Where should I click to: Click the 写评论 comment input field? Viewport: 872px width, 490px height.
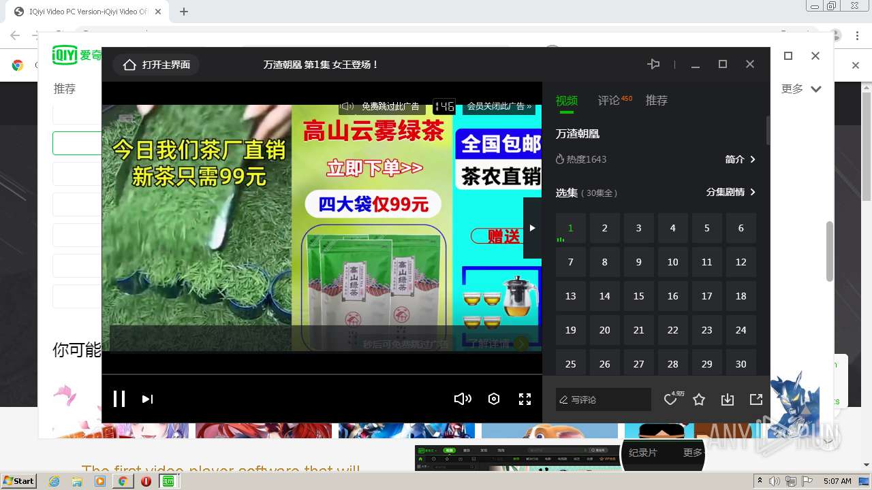tap(604, 399)
